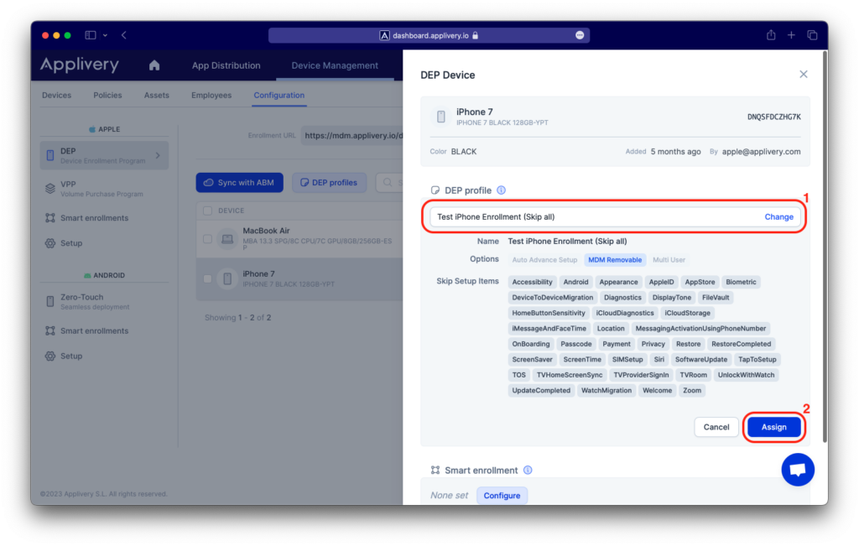Image resolution: width=859 pixels, height=546 pixels.
Task: Click the Welcome skip item tag
Action: 657,391
